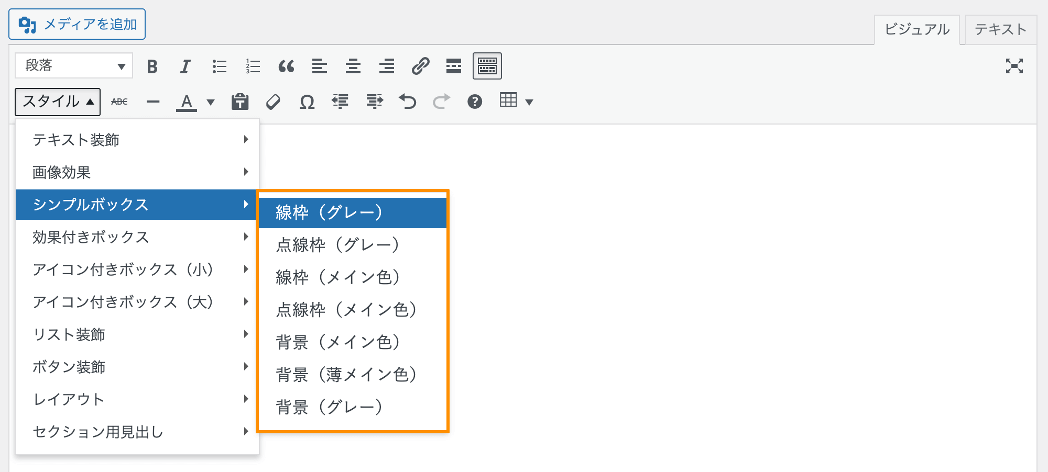
Task: Click the メディアを追加 button
Action: 77,24
